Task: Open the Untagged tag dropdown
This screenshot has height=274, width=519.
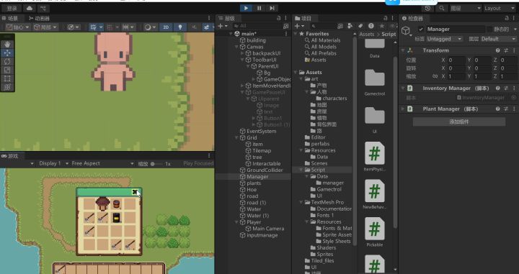Action: pos(444,39)
